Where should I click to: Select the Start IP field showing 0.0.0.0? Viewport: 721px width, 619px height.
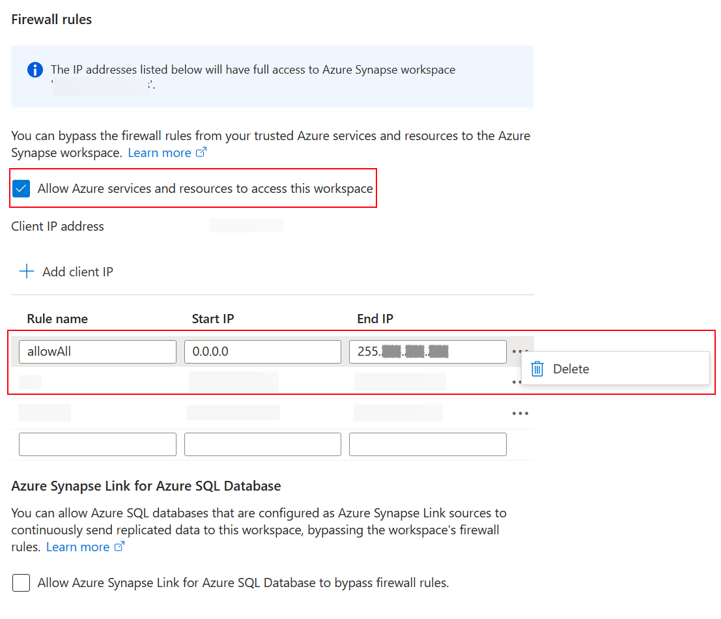(x=262, y=351)
